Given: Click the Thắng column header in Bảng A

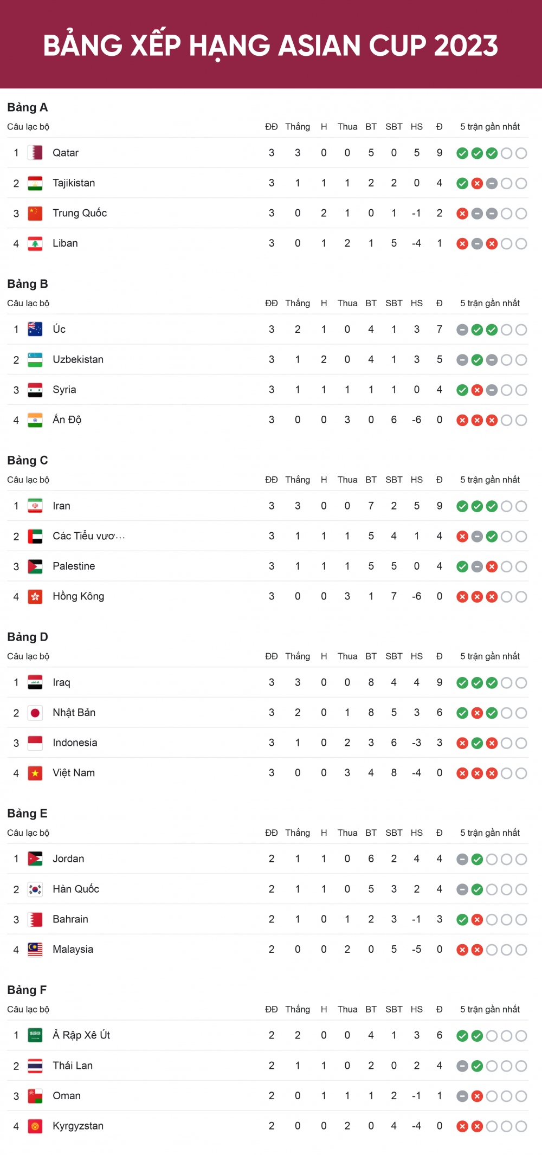Looking at the screenshot, I should 298,127.
